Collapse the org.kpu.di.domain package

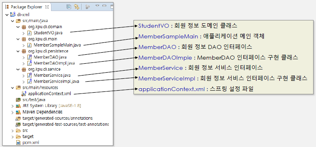18,27
